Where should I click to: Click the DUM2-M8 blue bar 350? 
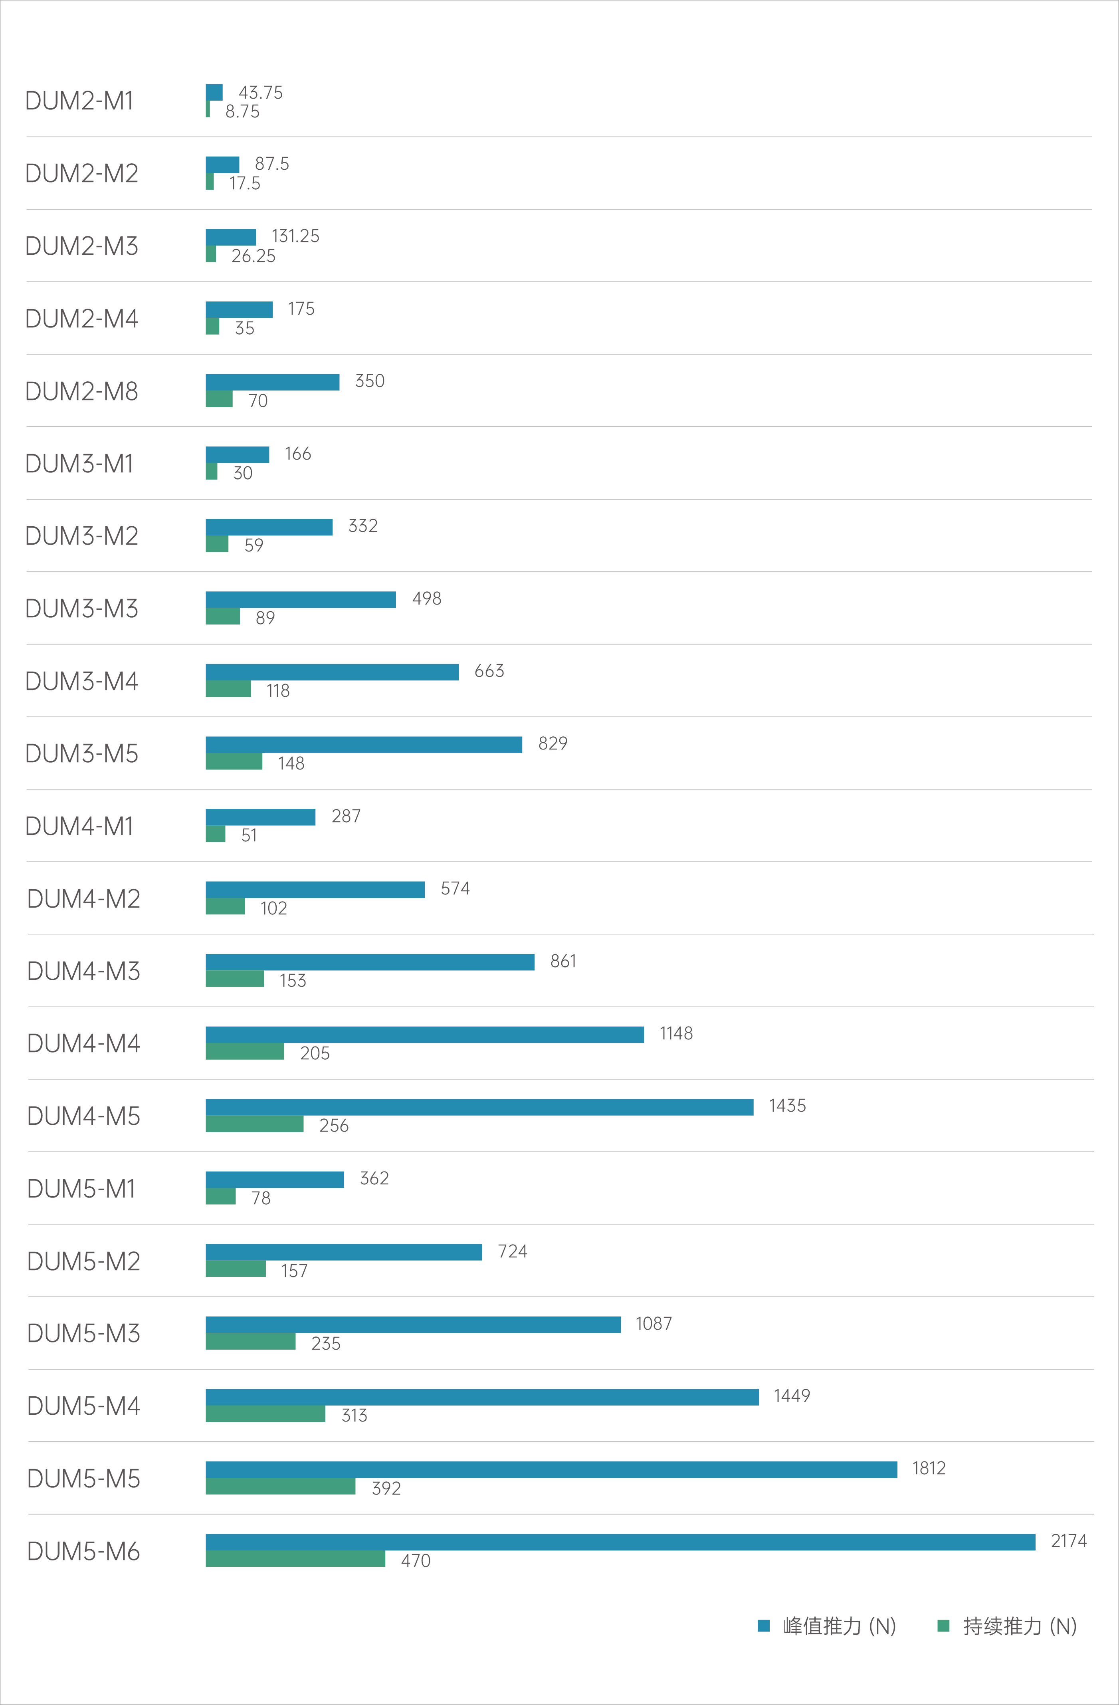[272, 382]
